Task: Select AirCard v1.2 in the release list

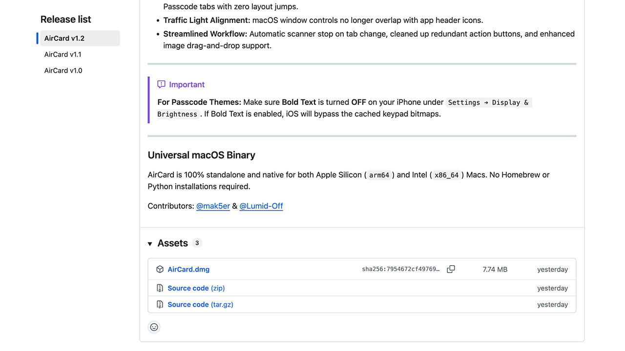Action: 78,38
